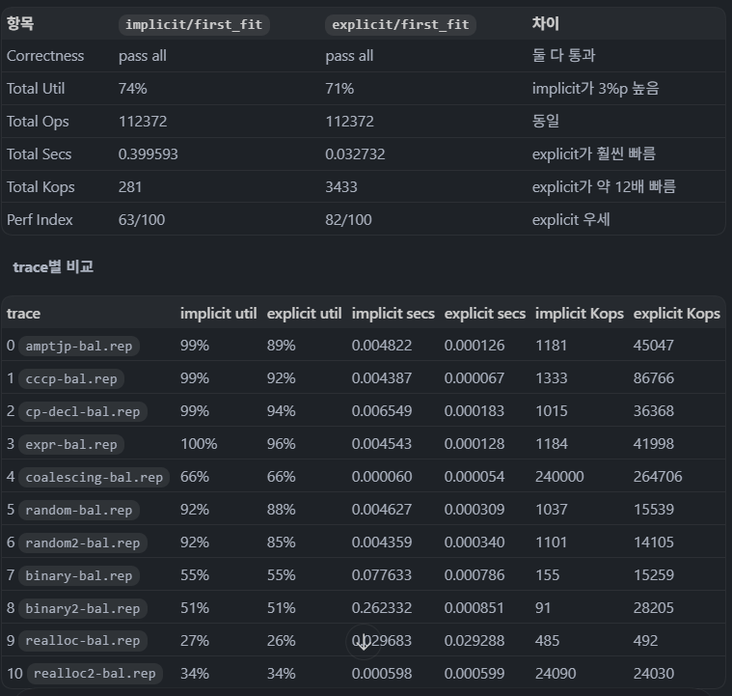Select the realloc-bal.rep trace name
Screen dimensions: 732x696
coord(83,641)
